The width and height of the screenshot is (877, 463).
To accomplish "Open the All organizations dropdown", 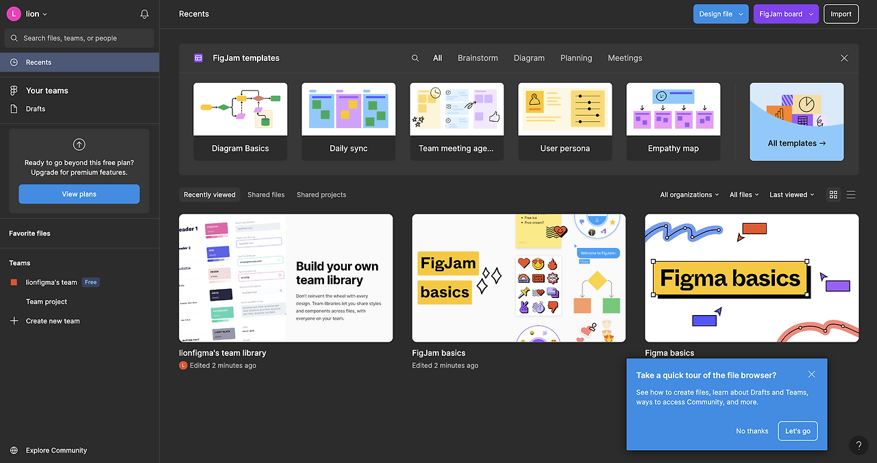I will pyautogui.click(x=689, y=195).
